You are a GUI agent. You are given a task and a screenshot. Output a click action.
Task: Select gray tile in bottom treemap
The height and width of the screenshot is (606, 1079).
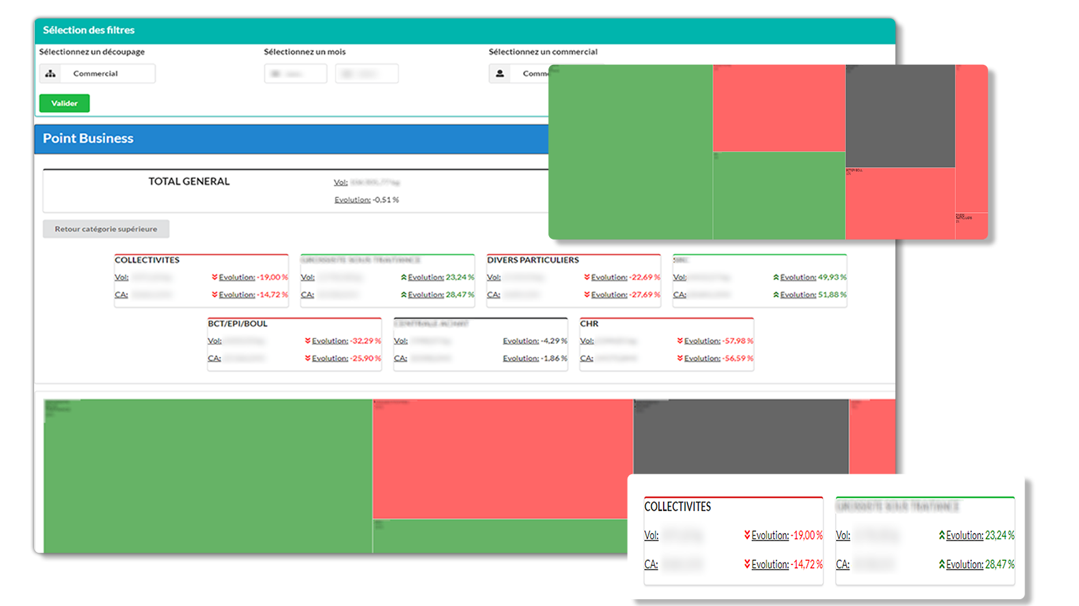coord(741,437)
